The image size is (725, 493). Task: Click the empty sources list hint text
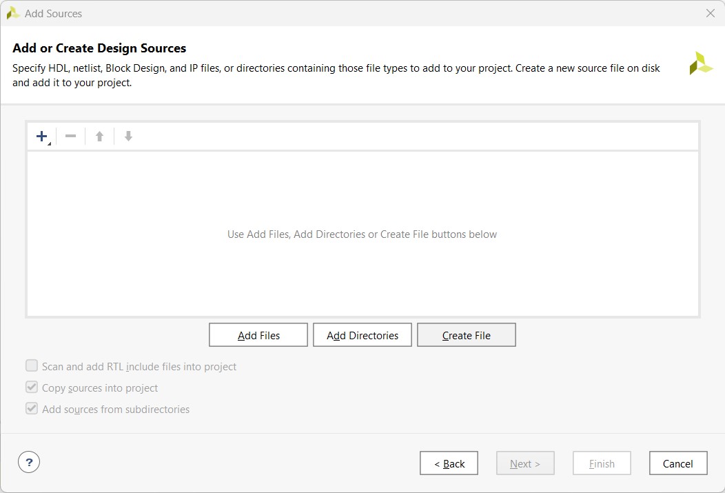coord(362,234)
